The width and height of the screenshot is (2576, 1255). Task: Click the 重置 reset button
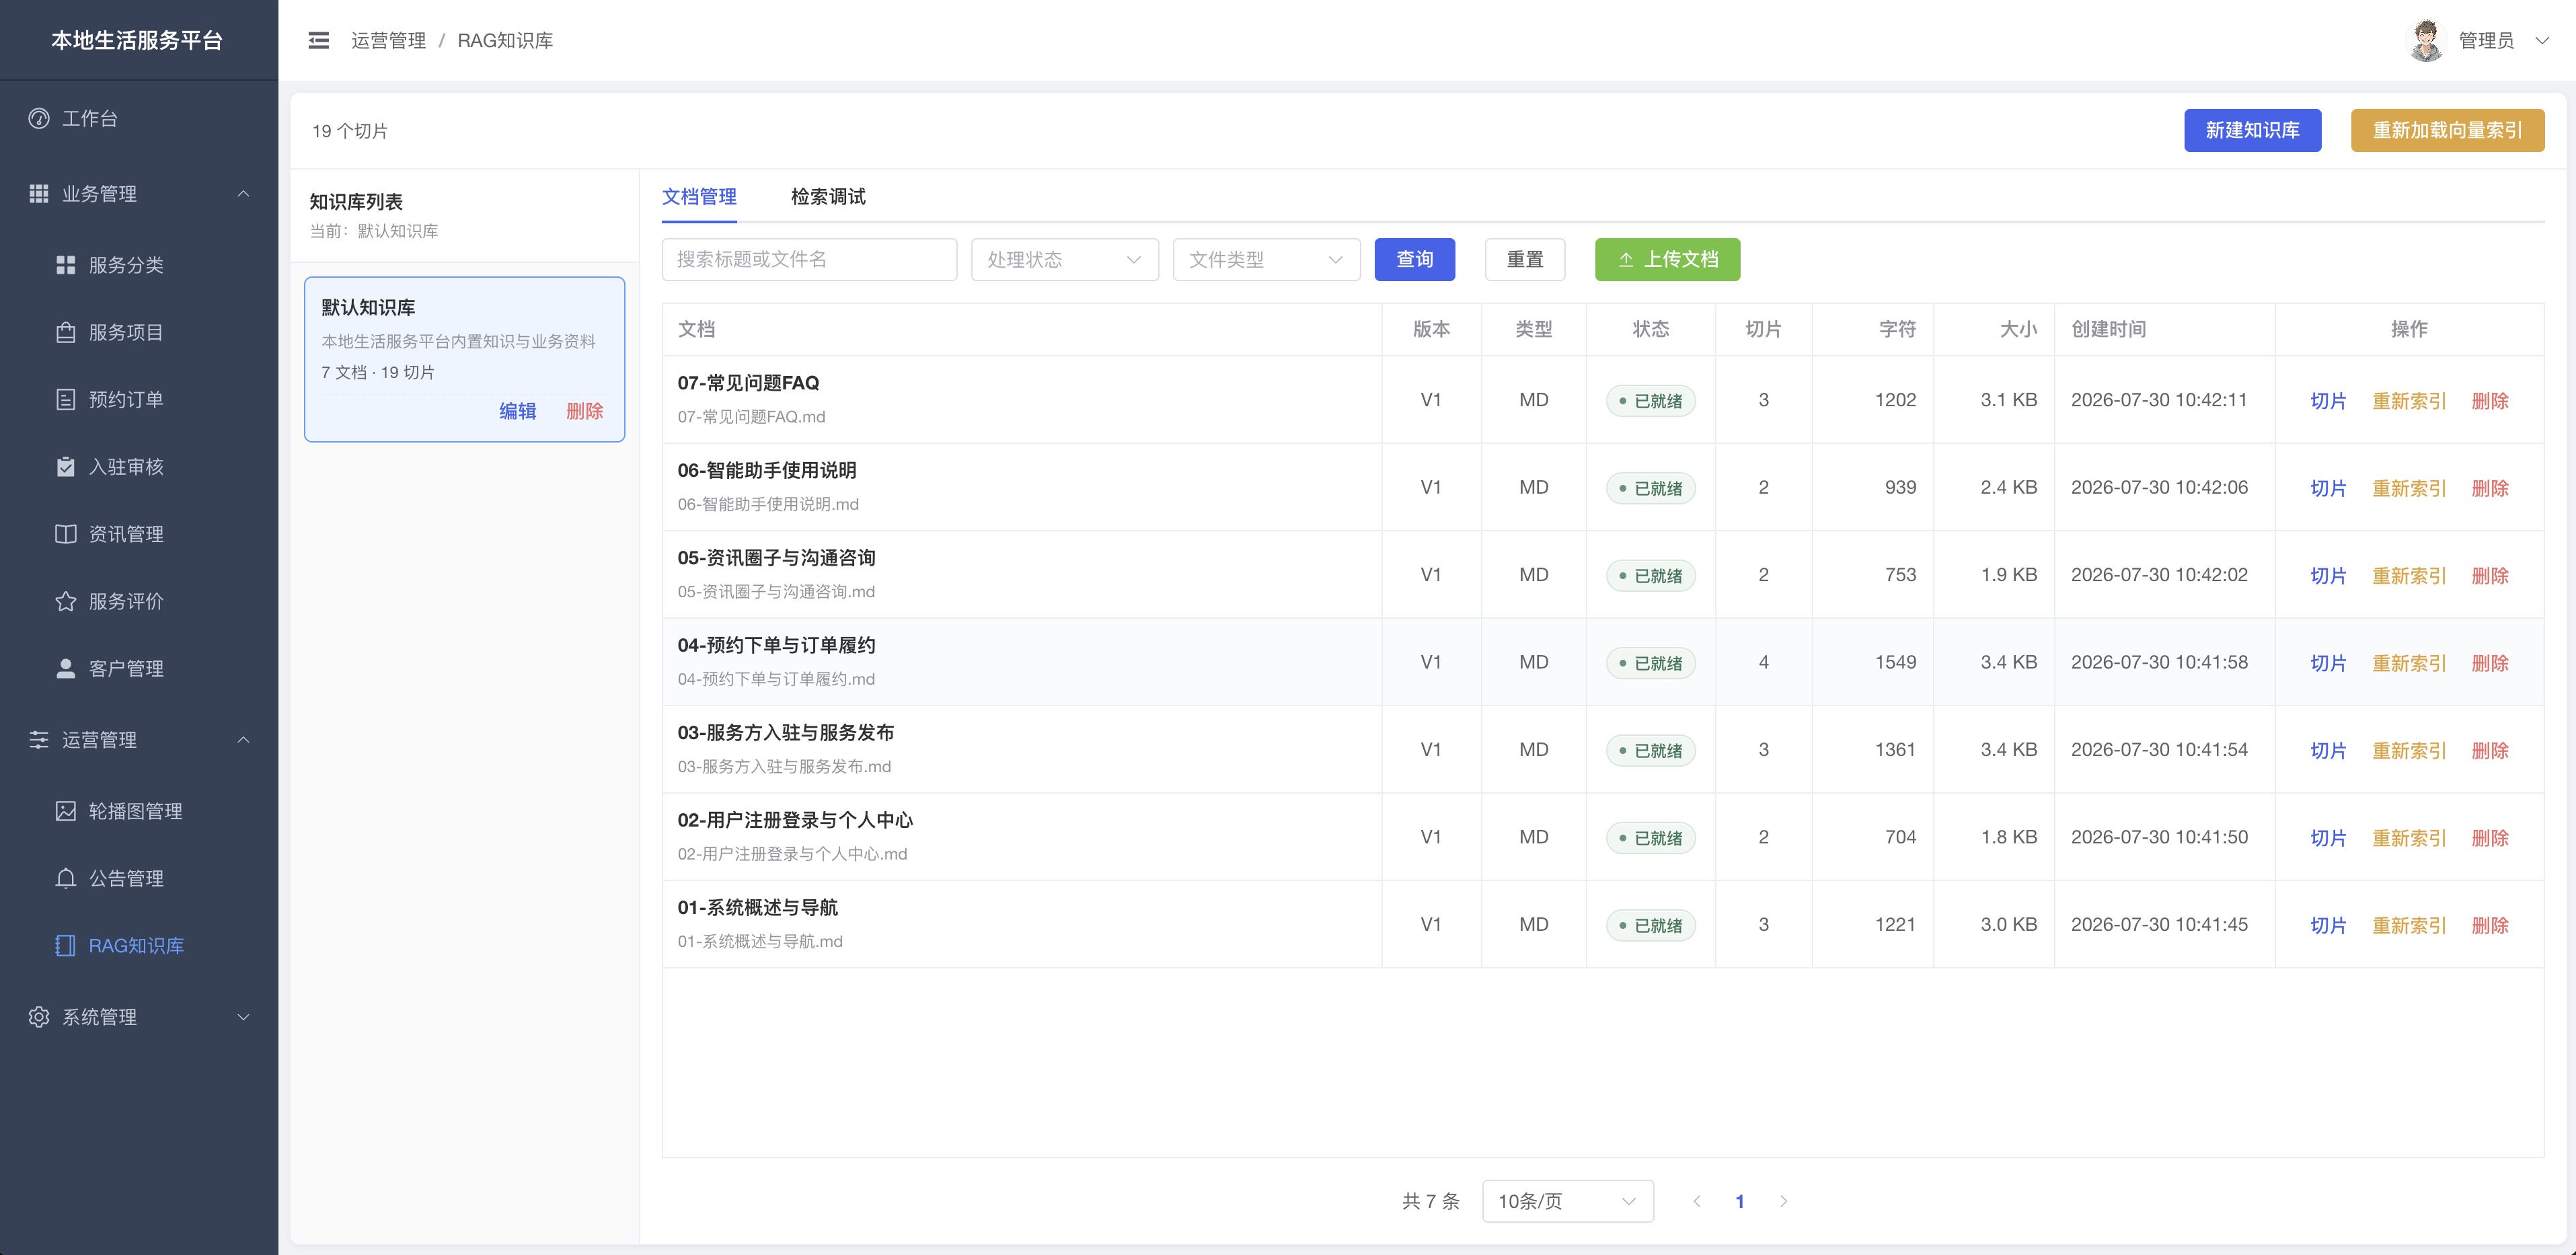pos(1525,259)
